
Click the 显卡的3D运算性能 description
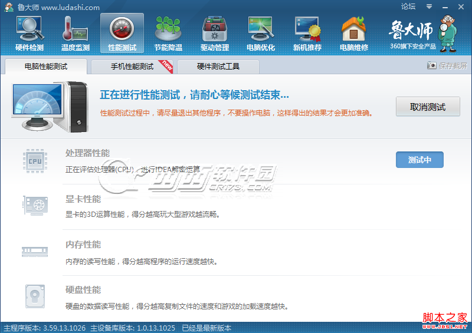pos(143,215)
